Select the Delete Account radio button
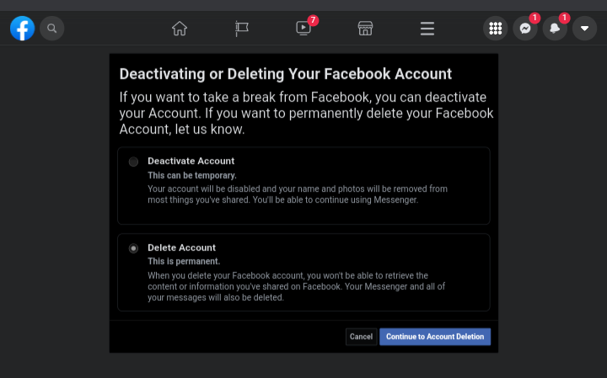 click(x=133, y=248)
